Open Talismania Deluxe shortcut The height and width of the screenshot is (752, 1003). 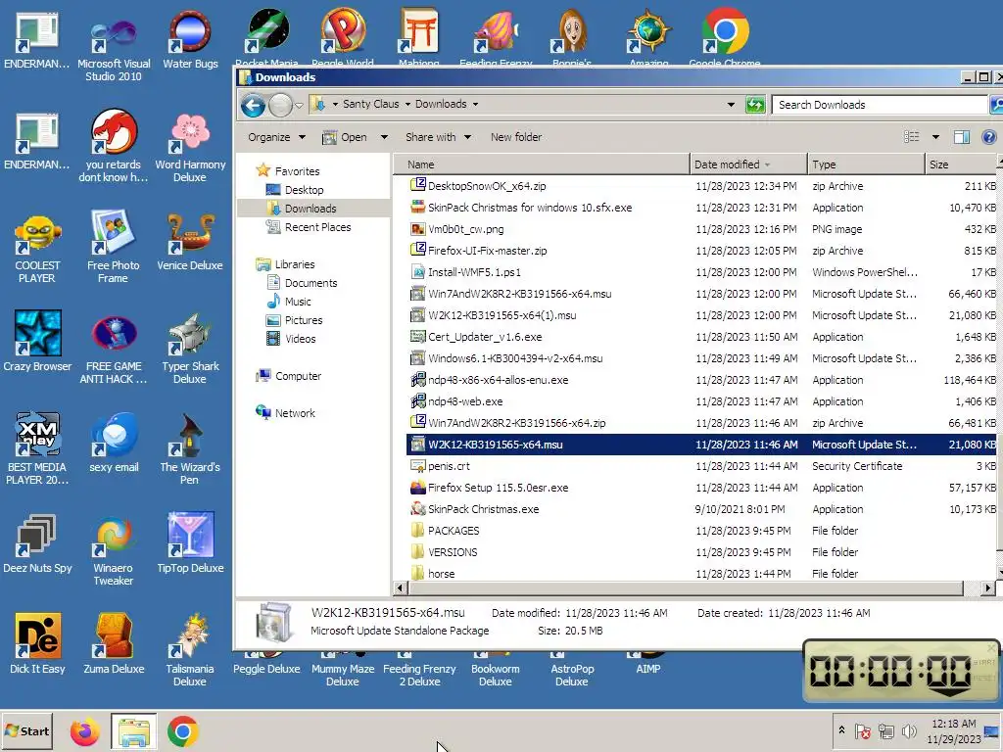190,651
